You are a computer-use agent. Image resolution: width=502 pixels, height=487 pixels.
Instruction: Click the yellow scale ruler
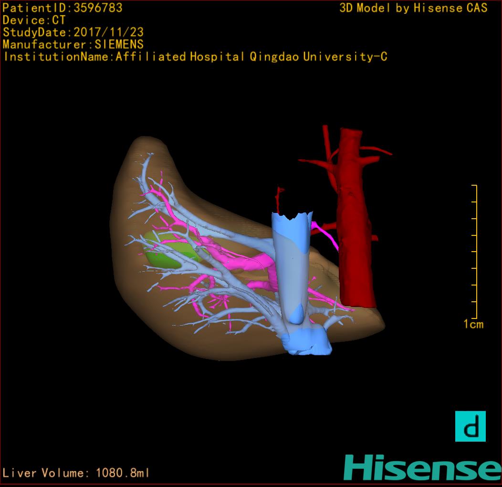tap(475, 251)
